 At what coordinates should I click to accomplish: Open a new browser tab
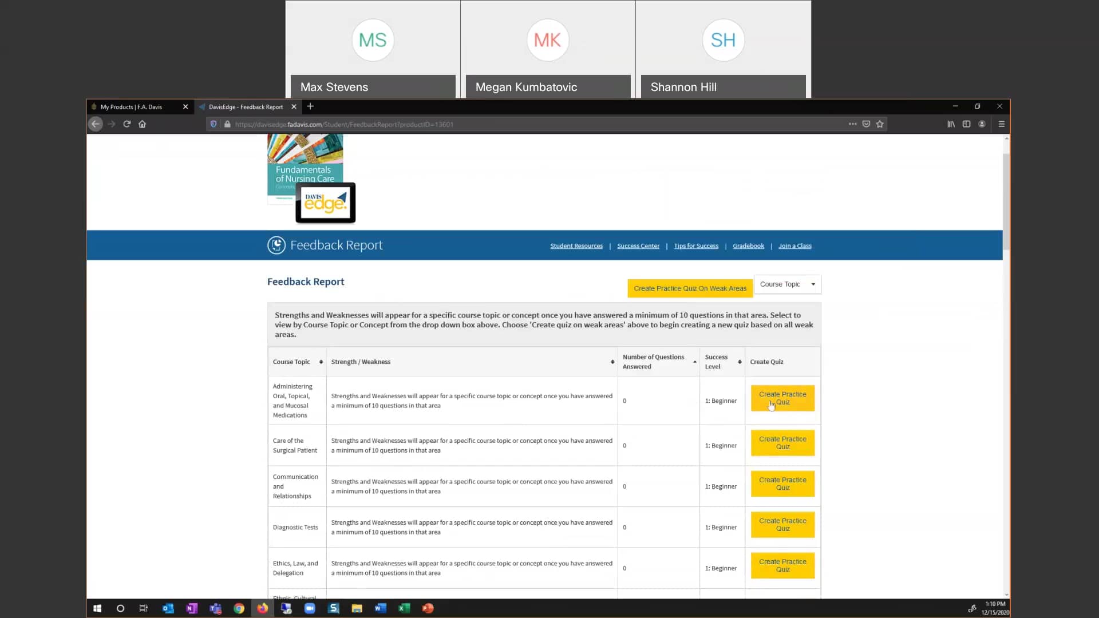[x=310, y=106]
